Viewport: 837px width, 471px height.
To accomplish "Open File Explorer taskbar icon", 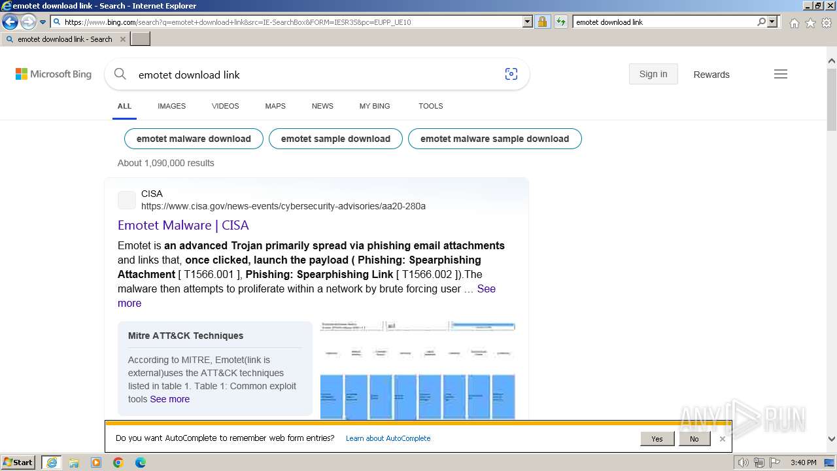I will pyautogui.click(x=74, y=462).
